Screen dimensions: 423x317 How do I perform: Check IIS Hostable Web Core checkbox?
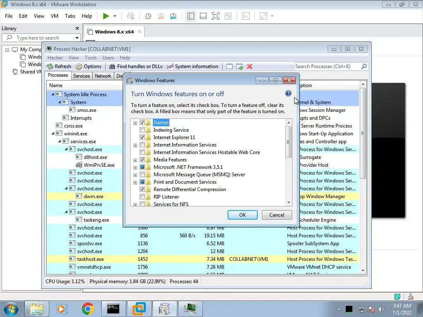(142, 152)
